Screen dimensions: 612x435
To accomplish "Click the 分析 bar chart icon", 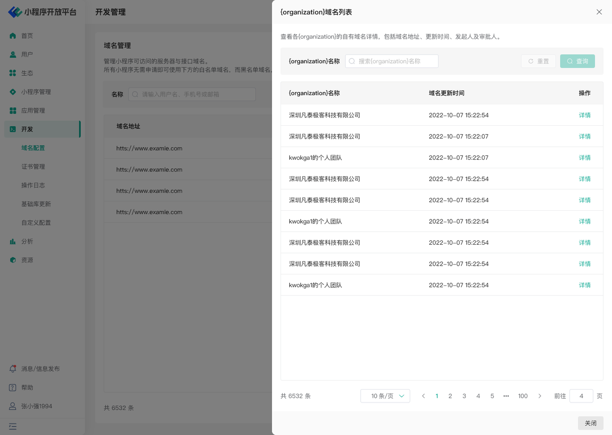I will click(x=13, y=241).
